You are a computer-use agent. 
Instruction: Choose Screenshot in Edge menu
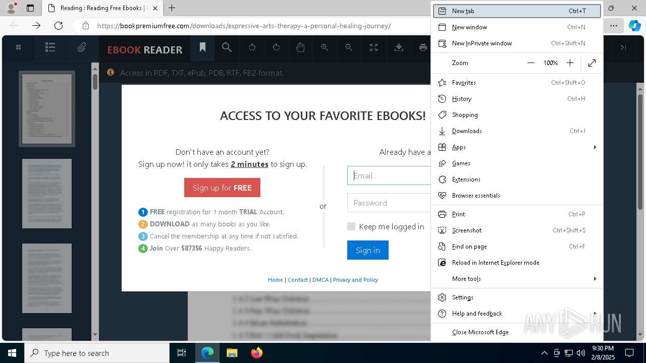coord(517,230)
